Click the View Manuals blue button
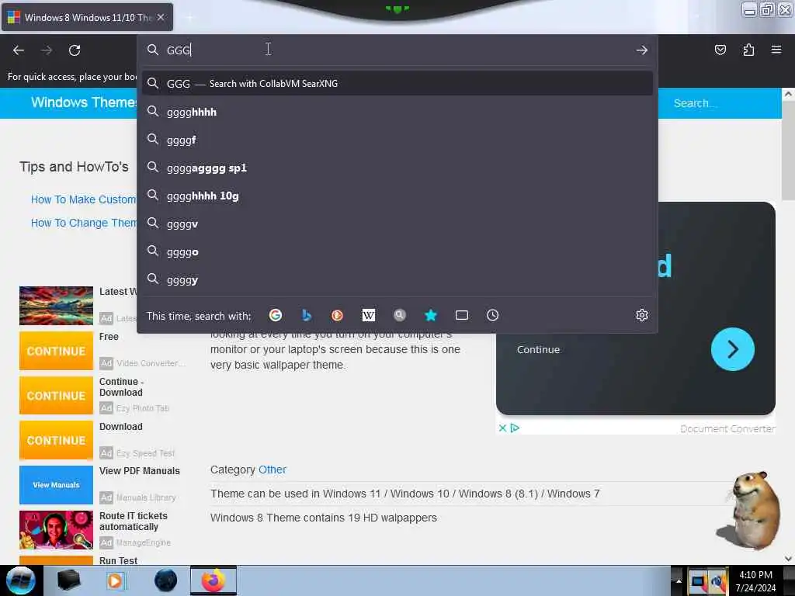Image resolution: width=795 pixels, height=596 pixels. 56,485
